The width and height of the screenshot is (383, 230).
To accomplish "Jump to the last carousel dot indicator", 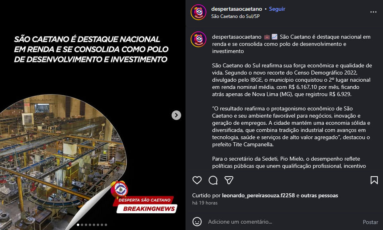I will (x=106, y=224).
